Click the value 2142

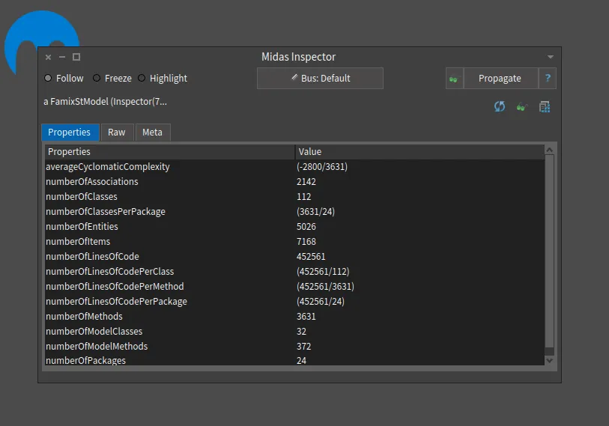pyautogui.click(x=306, y=182)
